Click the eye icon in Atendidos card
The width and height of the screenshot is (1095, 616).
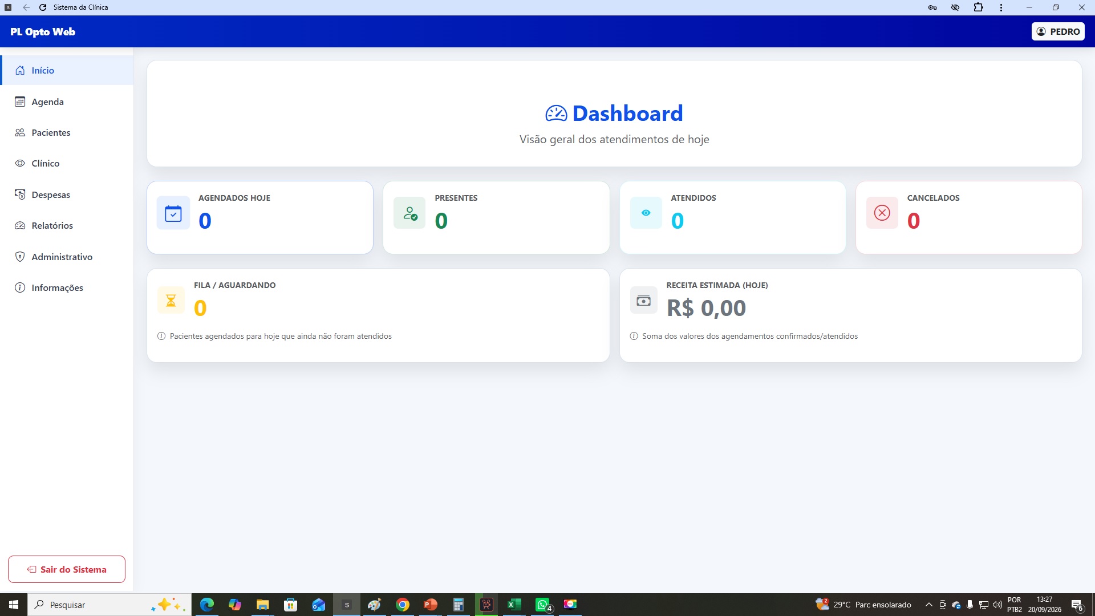[646, 213]
